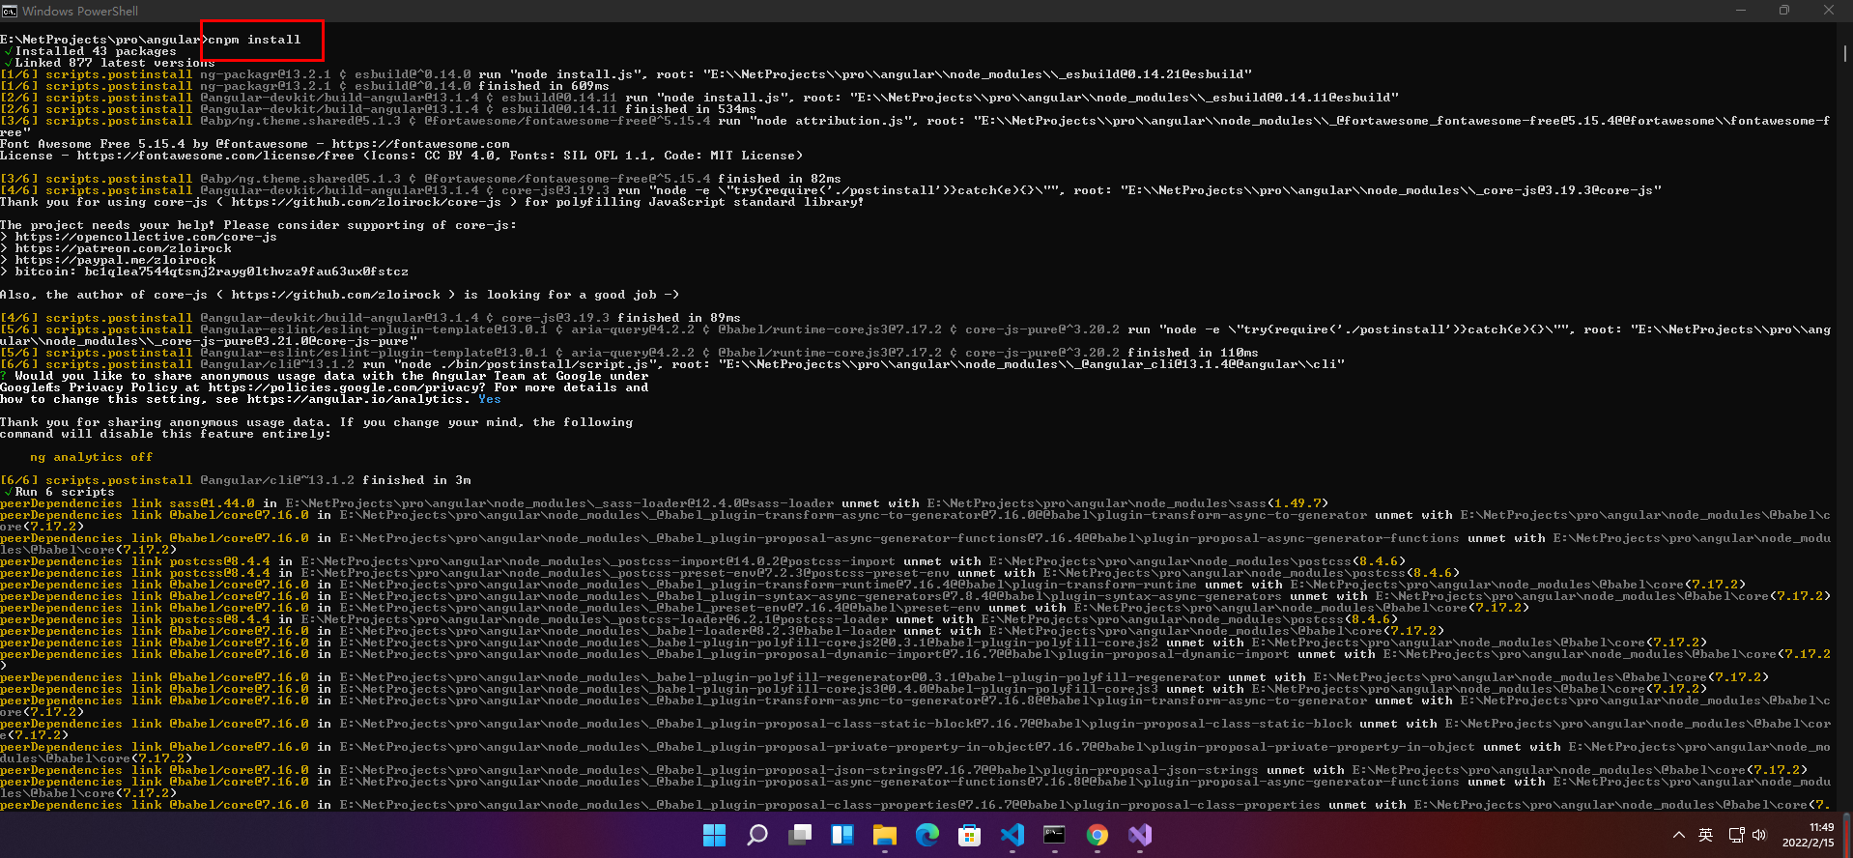
Task: Click the PowerShell terminal taskbar icon
Action: 1055,835
